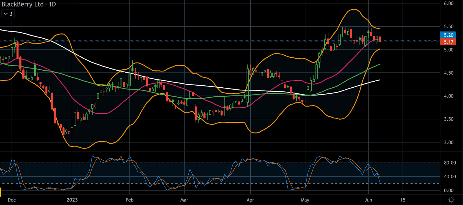Click the 3.00 price axis label
Viewport: 463px width, 205px height.
click(x=449, y=142)
